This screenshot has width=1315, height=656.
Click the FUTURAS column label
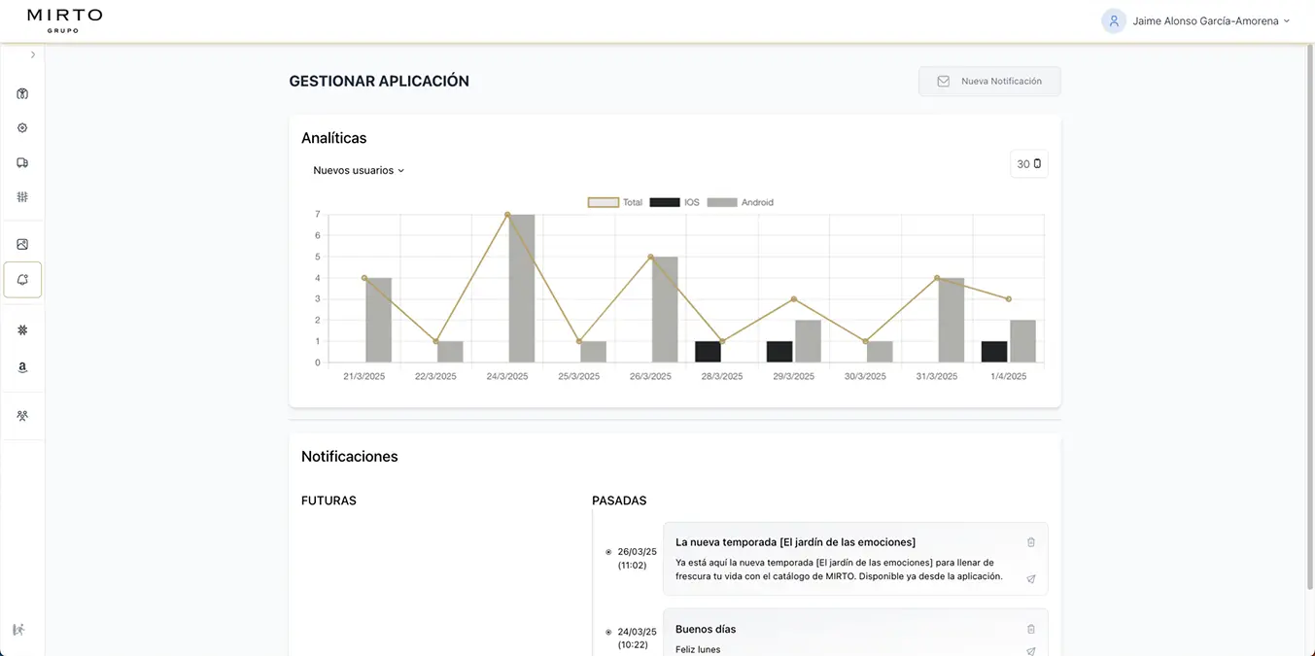pyautogui.click(x=329, y=501)
